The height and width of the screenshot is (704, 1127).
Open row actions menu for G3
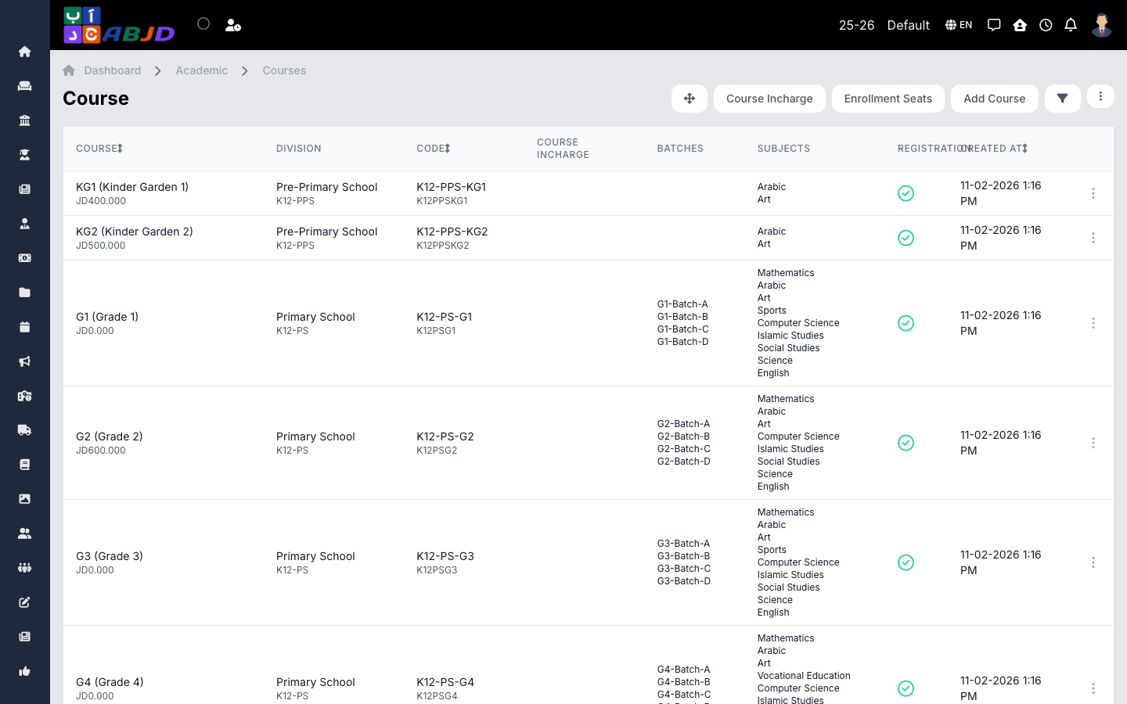tap(1093, 562)
